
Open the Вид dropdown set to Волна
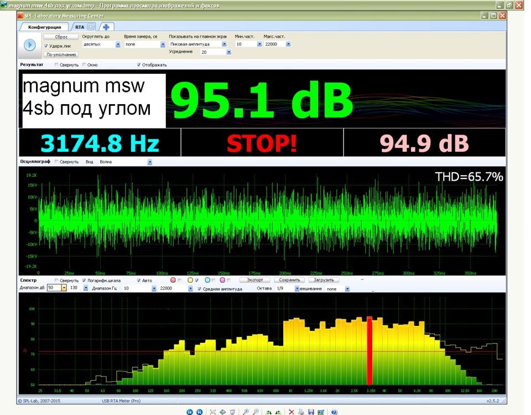click(x=150, y=162)
